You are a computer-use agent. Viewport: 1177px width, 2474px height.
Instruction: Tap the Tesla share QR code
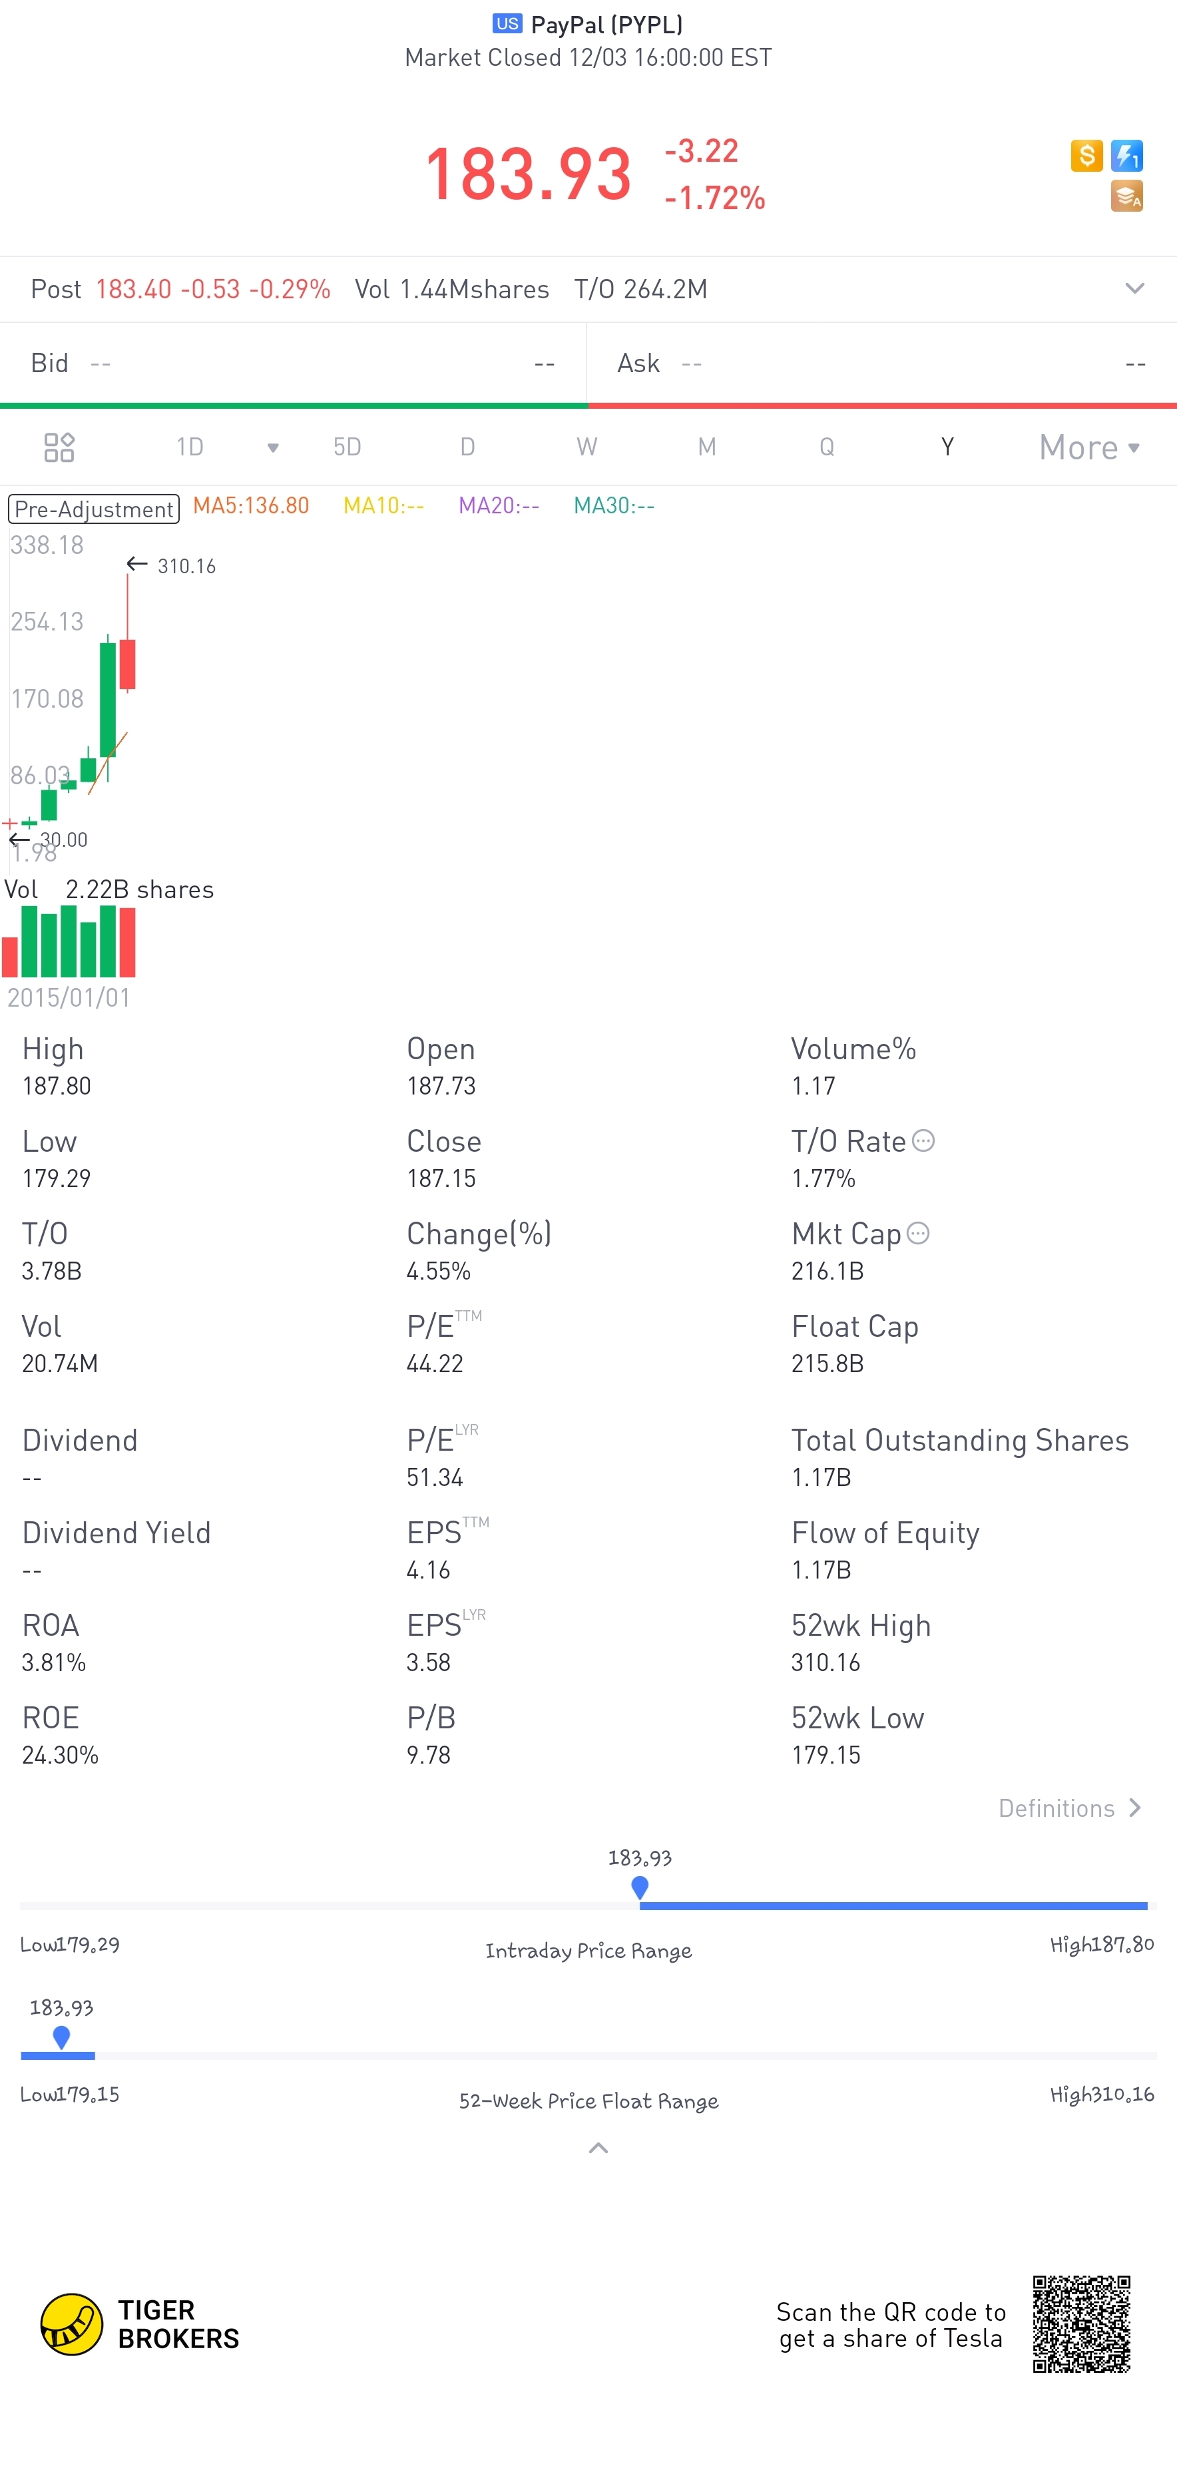[1081, 2324]
